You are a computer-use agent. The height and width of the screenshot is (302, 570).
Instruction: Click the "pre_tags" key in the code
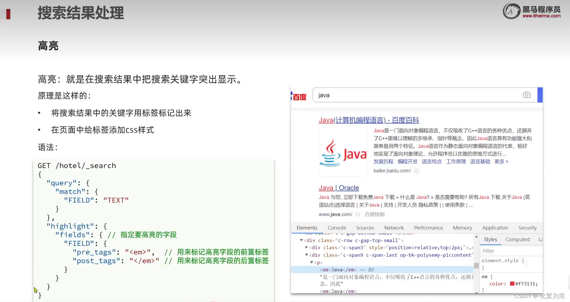(94, 252)
